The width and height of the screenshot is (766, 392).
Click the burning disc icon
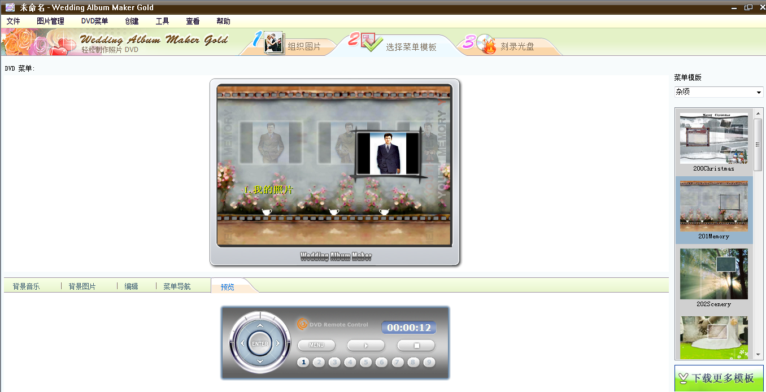pos(486,44)
